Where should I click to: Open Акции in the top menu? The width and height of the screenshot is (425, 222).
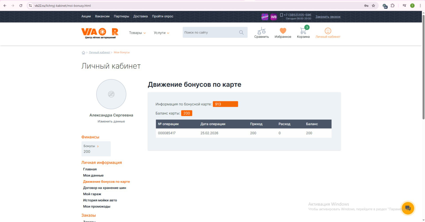pyautogui.click(x=86, y=16)
